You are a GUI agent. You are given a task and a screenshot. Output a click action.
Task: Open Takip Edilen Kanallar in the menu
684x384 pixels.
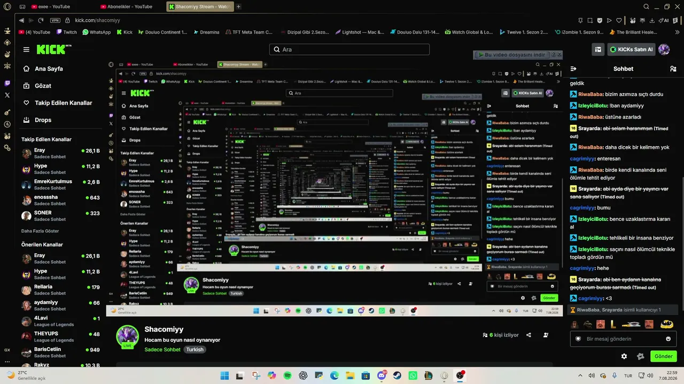(x=57, y=103)
